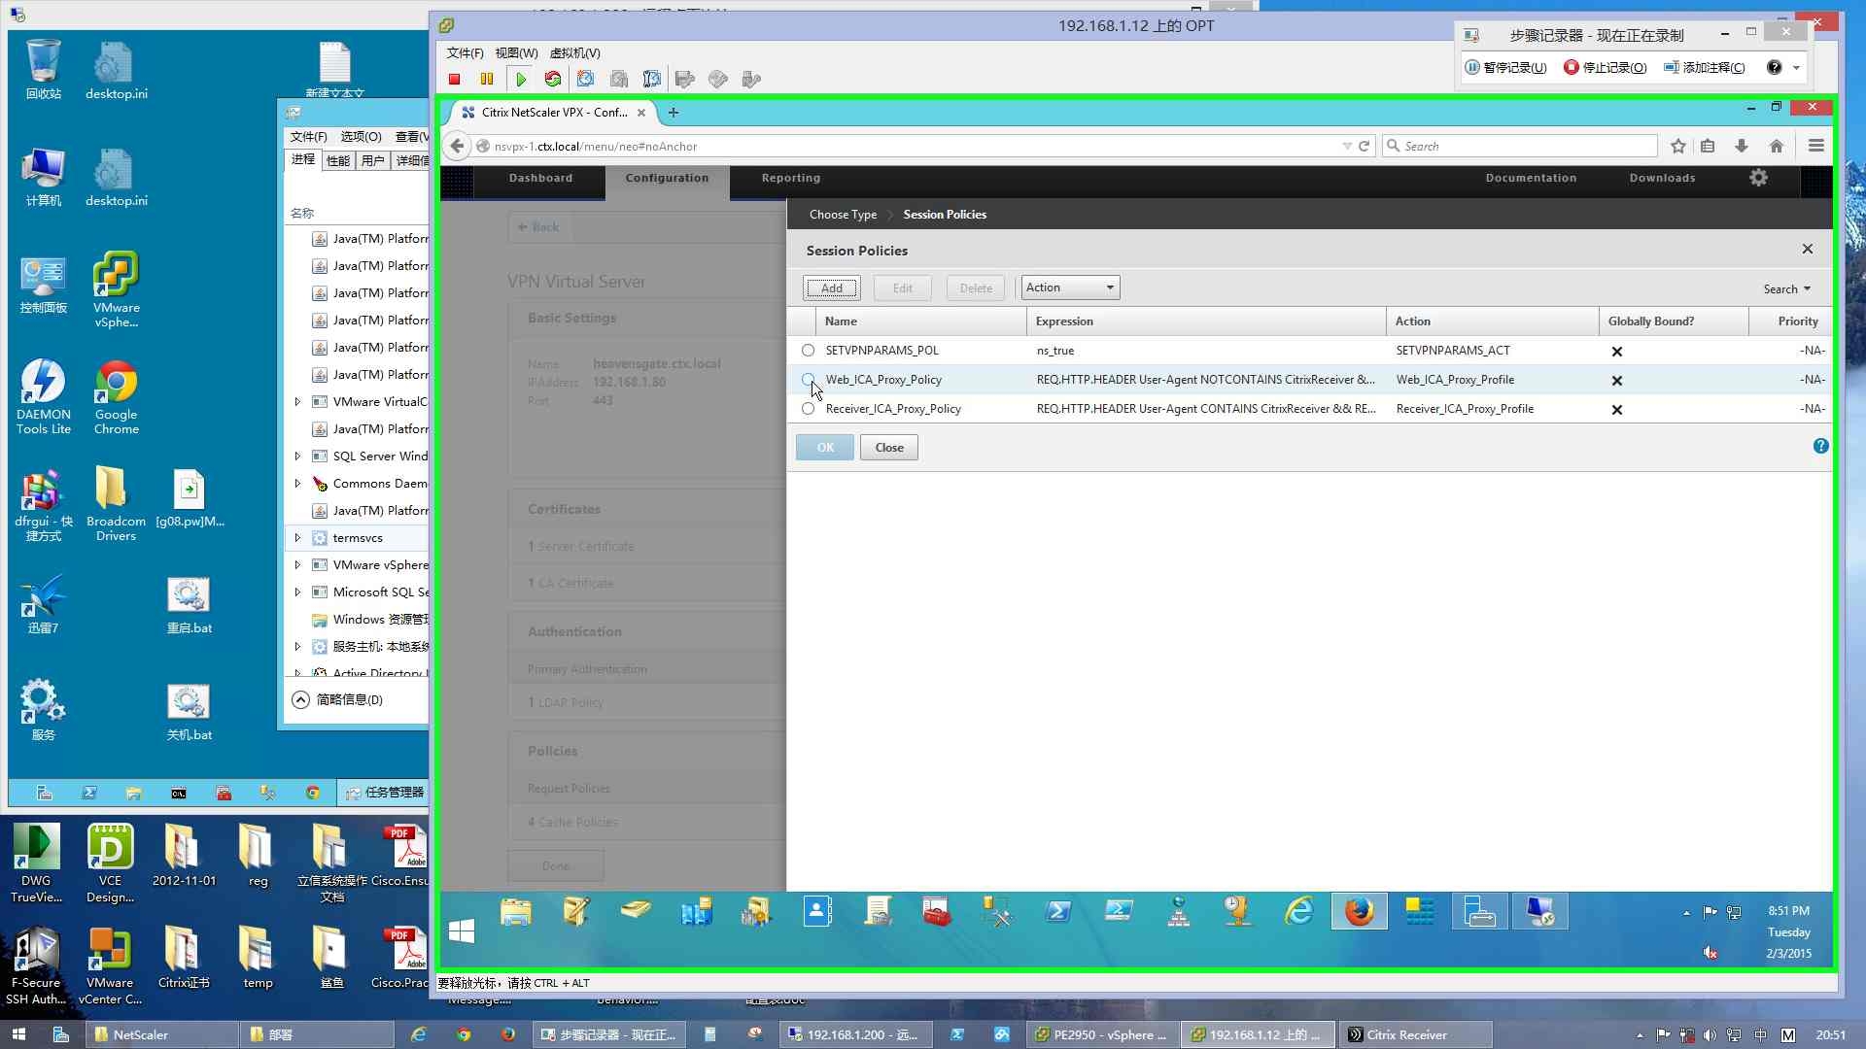This screenshot has height=1049, width=1866.
Task: Close the Session Policies panel with X
Action: point(1808,250)
